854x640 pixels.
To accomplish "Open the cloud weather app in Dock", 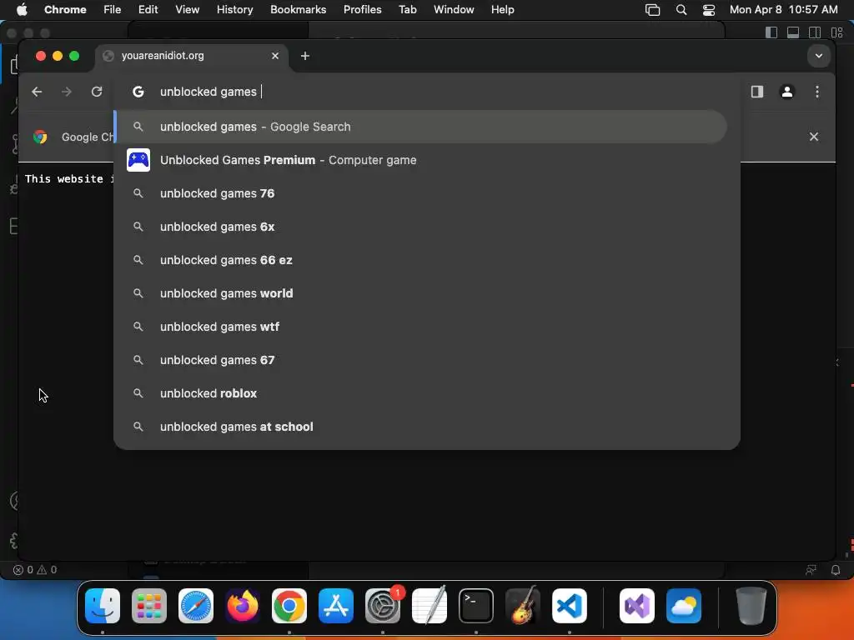I will pyautogui.click(x=684, y=606).
